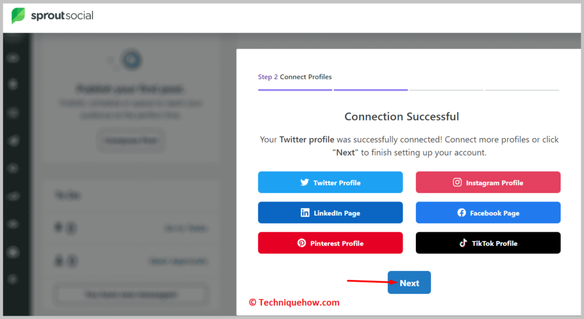
Task: Click the blurred button in background card
Action: click(131, 140)
